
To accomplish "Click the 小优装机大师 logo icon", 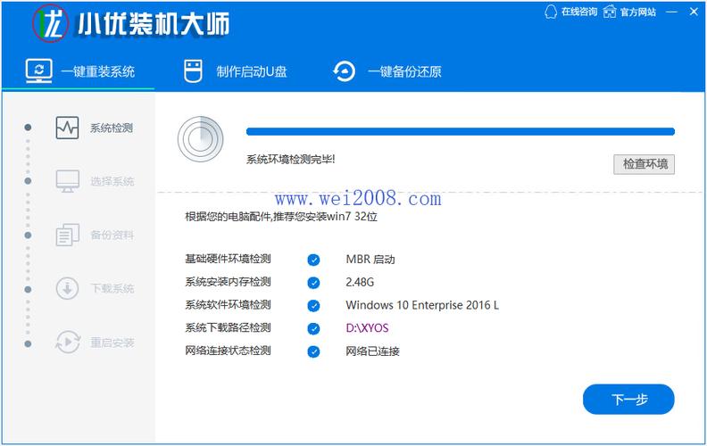I will 51,23.
